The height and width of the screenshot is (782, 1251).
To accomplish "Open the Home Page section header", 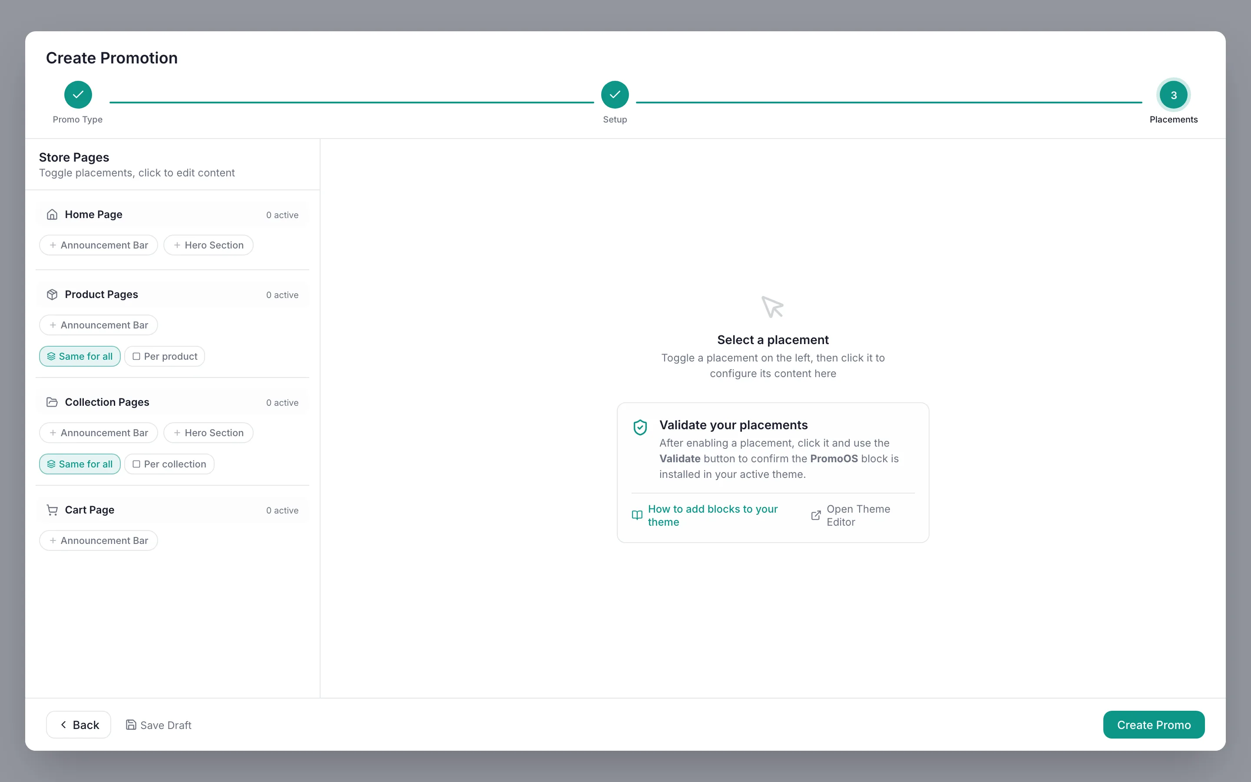I will [172, 214].
